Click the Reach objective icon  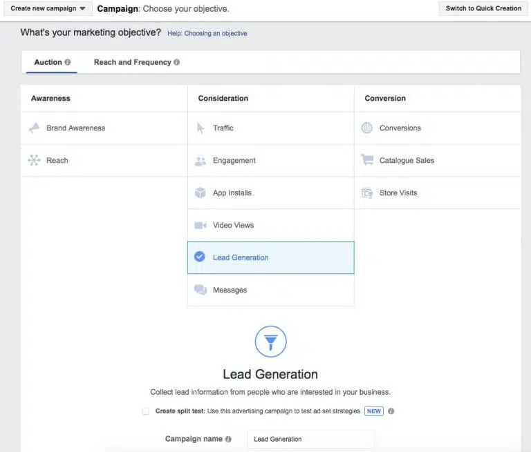coord(34,161)
